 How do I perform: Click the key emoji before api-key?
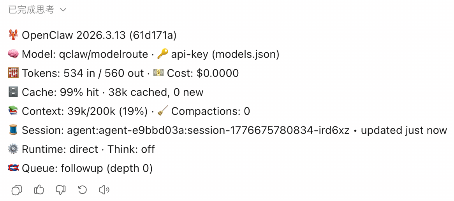[x=162, y=54]
